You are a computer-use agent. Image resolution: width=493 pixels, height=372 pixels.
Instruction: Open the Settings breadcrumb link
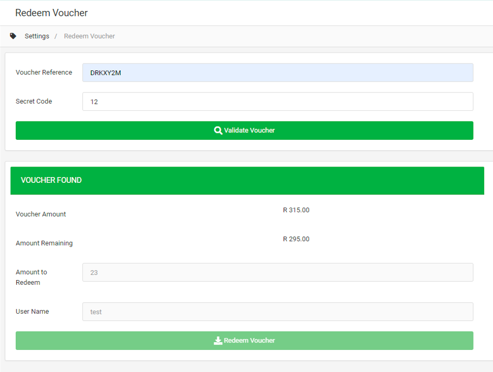[x=37, y=36]
